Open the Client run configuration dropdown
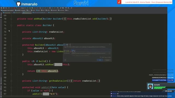This screenshot has width=175, height=98. coord(23,8)
